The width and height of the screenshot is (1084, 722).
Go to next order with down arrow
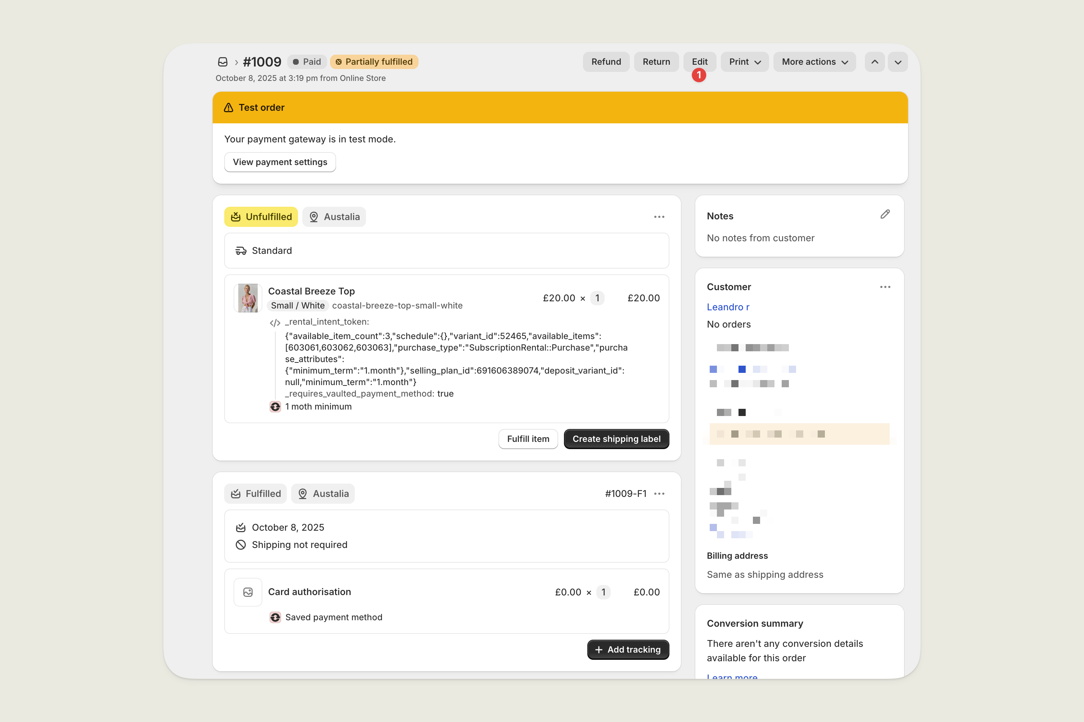point(898,62)
